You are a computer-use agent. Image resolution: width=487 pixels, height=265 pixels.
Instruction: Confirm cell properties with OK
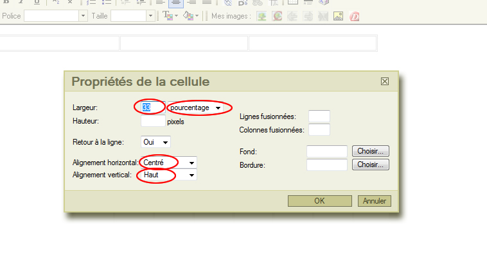pyautogui.click(x=319, y=201)
